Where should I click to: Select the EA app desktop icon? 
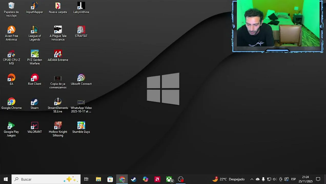click(x=11, y=79)
